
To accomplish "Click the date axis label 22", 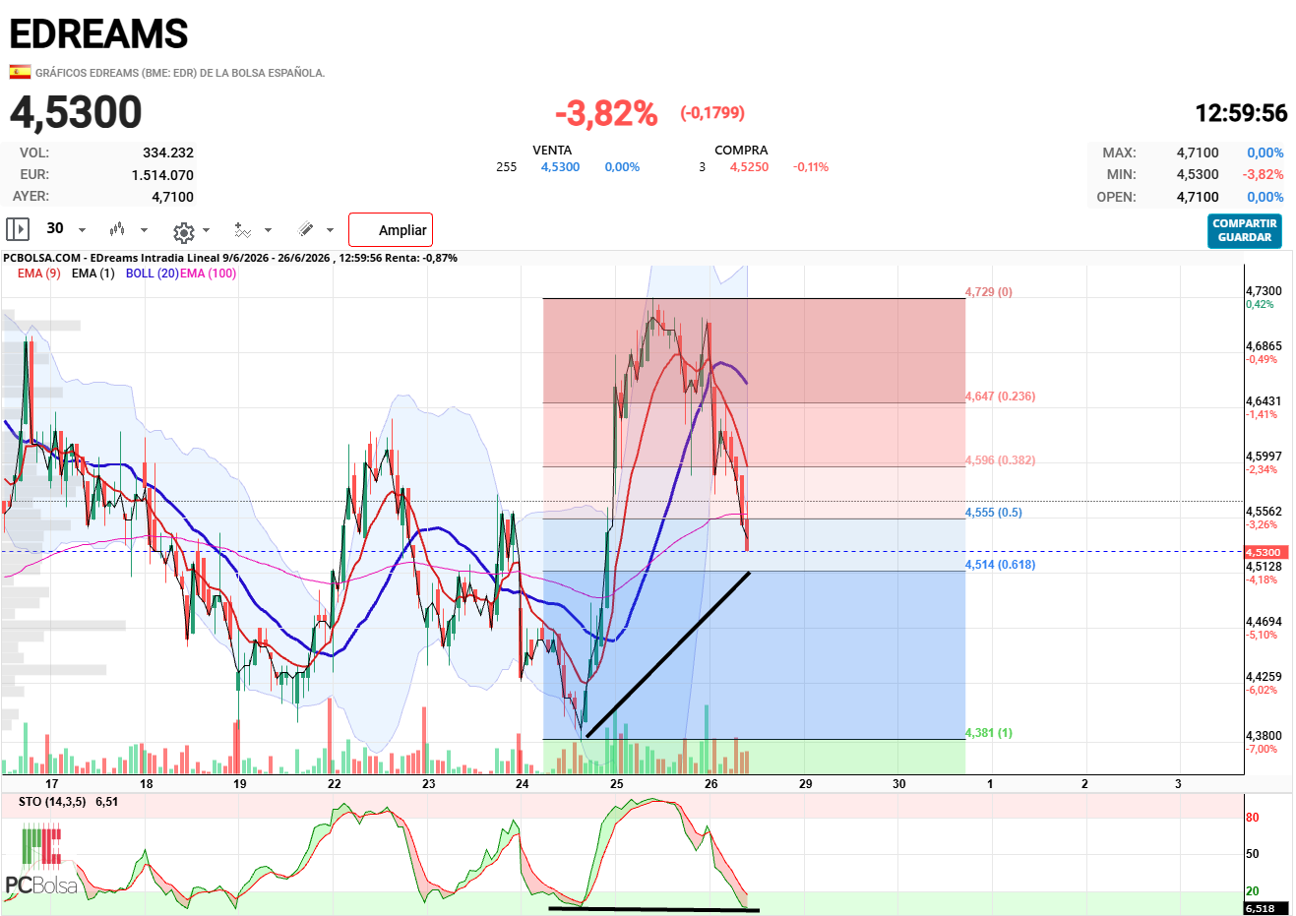I will [335, 784].
